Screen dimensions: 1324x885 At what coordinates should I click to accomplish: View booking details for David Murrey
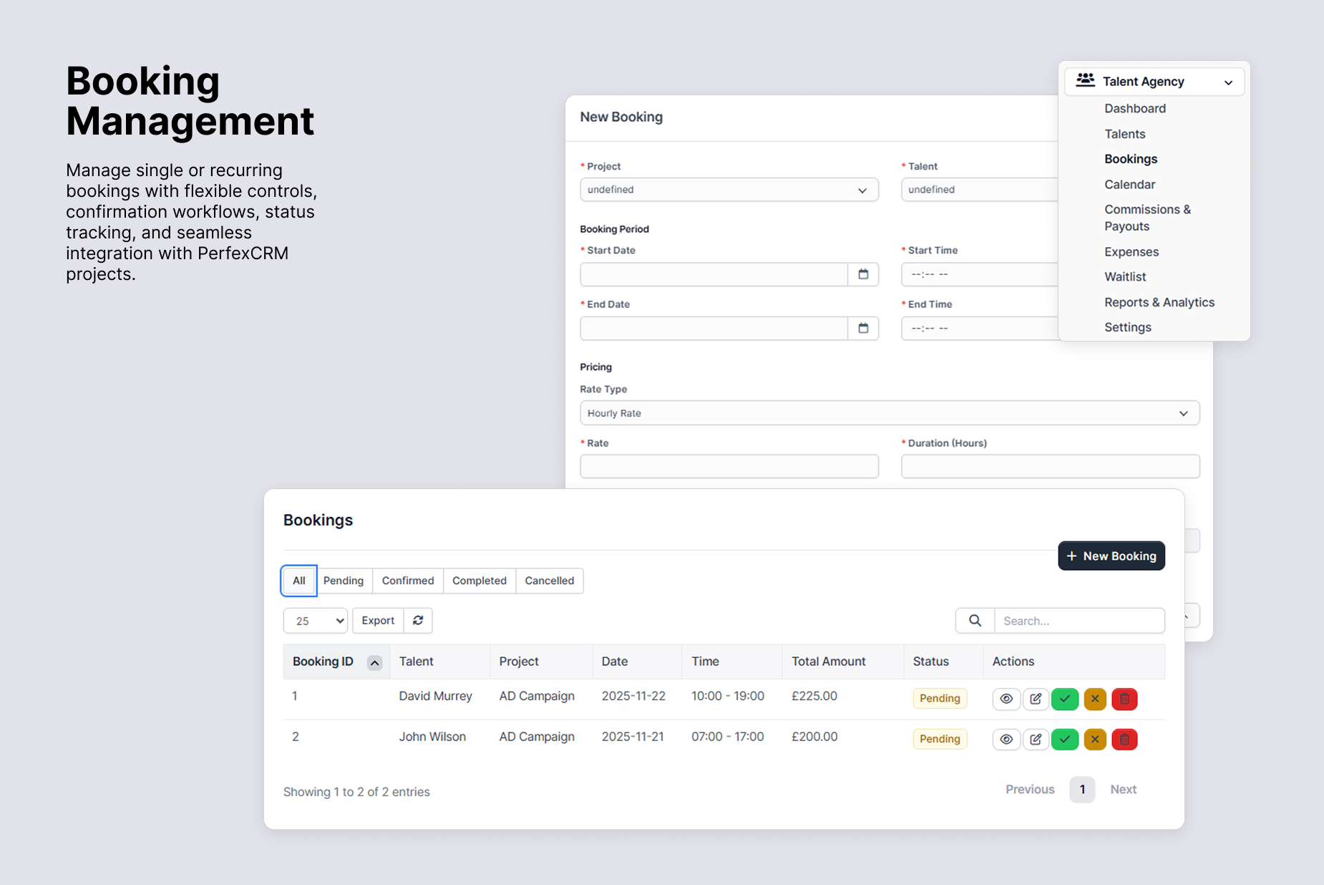(x=1006, y=699)
